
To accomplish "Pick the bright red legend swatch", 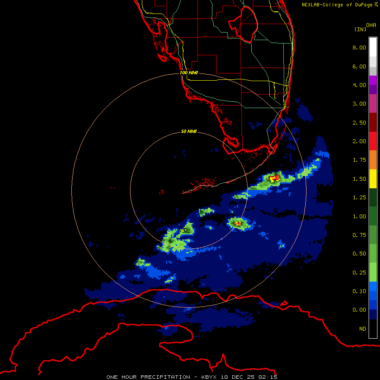I will [x=373, y=141].
